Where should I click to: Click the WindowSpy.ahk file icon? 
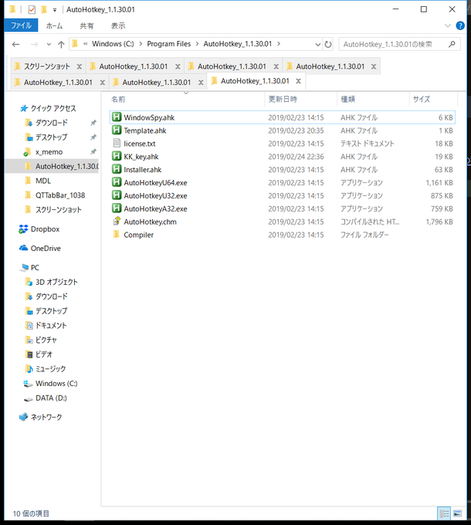point(116,117)
